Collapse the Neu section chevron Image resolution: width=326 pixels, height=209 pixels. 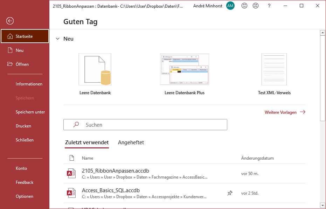click(x=58, y=39)
